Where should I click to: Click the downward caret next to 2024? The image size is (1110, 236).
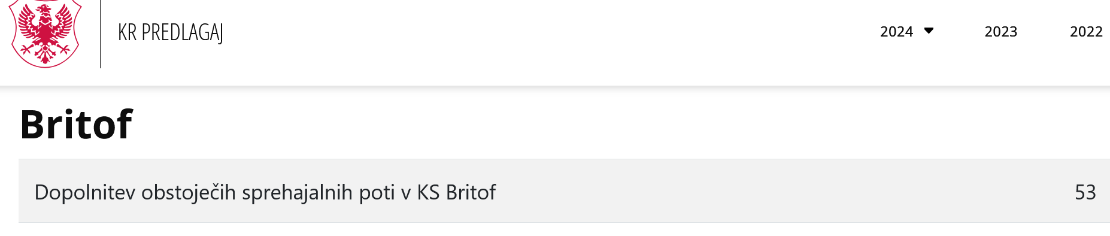tap(929, 31)
